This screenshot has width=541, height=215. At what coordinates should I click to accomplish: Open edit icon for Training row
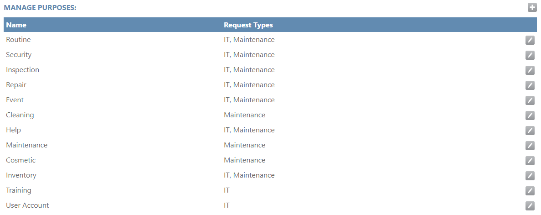[x=530, y=190]
